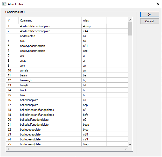Click the OK button
This screenshot has height=157, width=162.
coord(150,15)
